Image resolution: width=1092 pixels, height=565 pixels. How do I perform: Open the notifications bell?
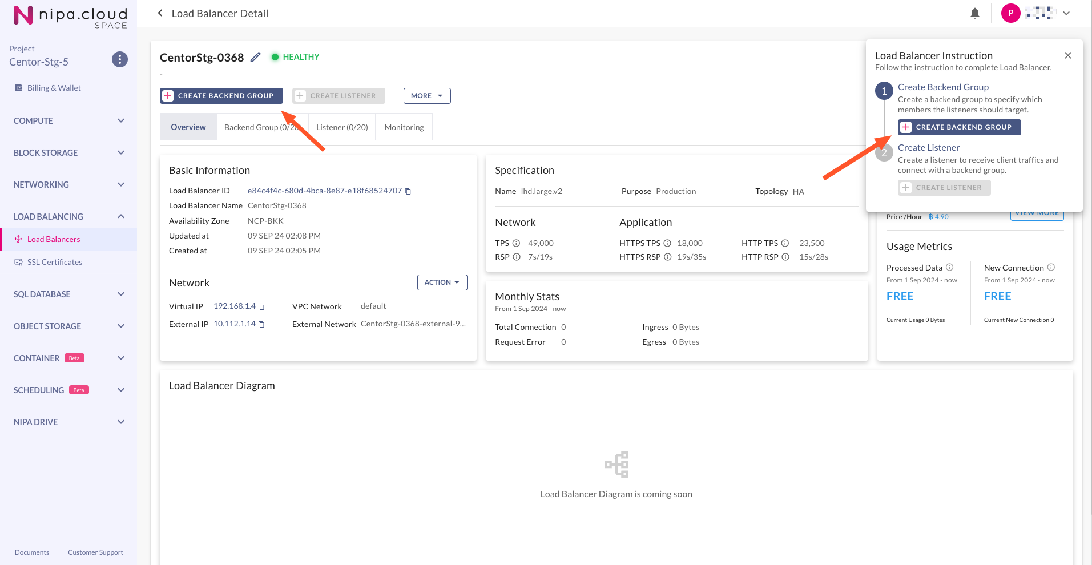pos(975,13)
